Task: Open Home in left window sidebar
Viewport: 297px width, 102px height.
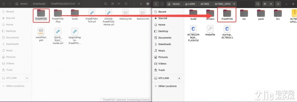Action: [x=16, y=24]
